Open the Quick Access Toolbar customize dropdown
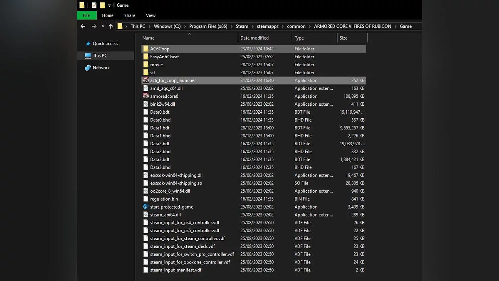 click(109, 5)
